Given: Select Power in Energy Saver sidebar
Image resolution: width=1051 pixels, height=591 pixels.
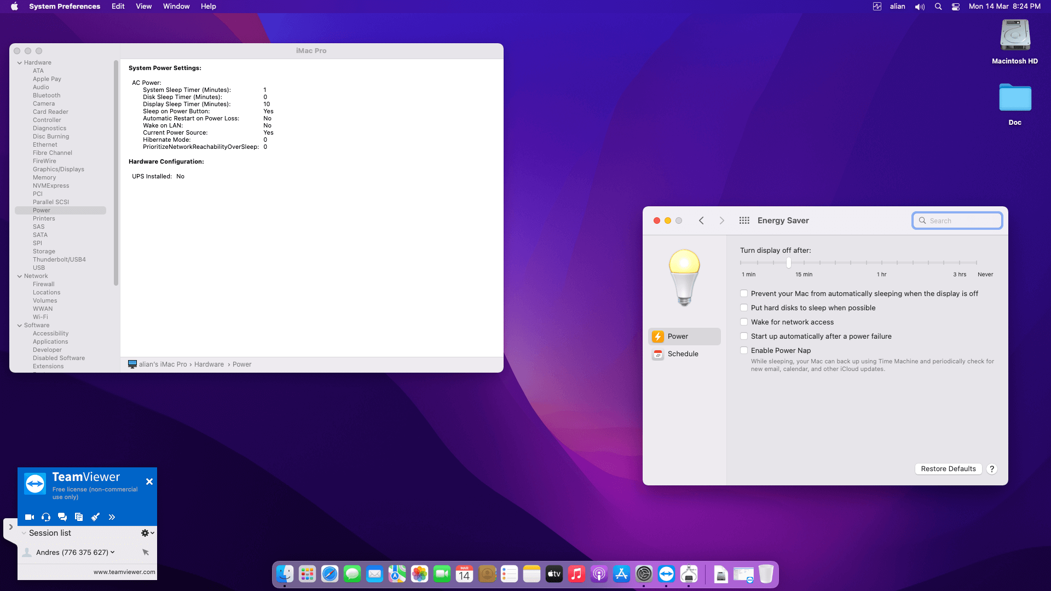Looking at the screenshot, I should (684, 337).
